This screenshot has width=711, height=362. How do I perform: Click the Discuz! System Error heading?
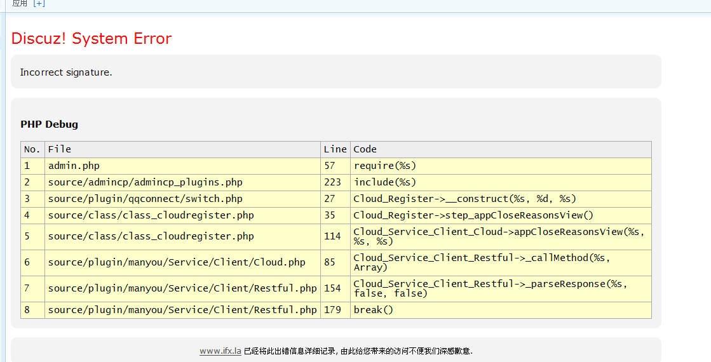(x=91, y=39)
